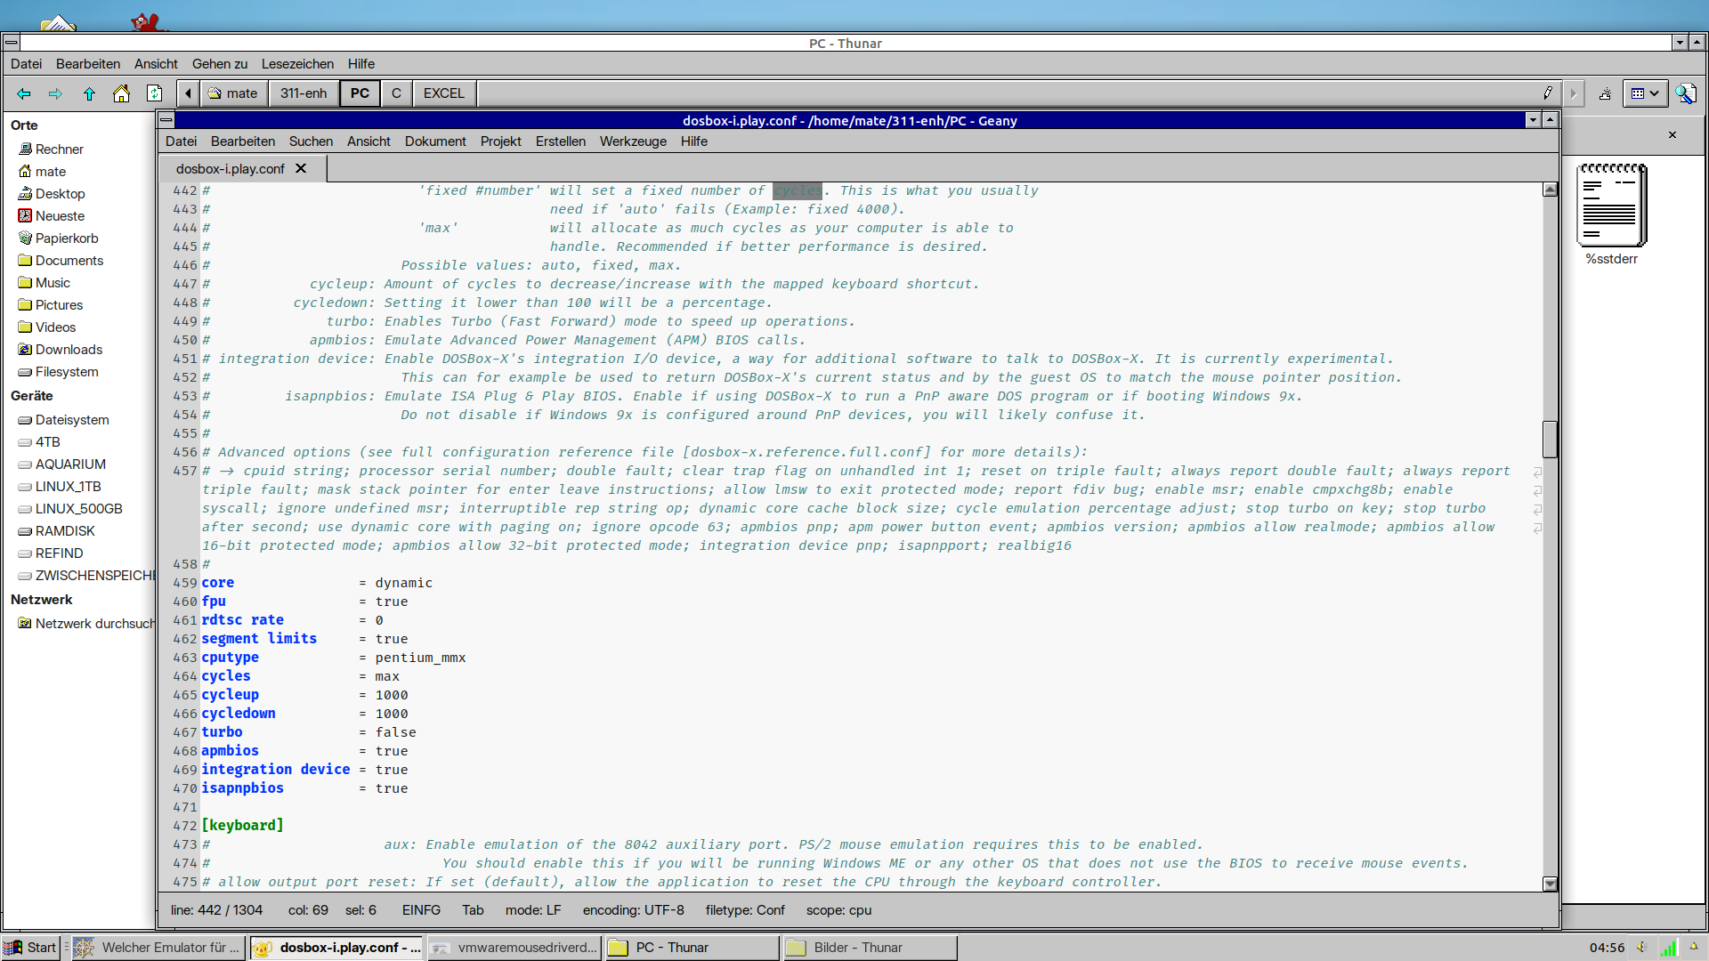Click Geany scrollbar up arrow
The image size is (1709, 961).
pos(1550,190)
